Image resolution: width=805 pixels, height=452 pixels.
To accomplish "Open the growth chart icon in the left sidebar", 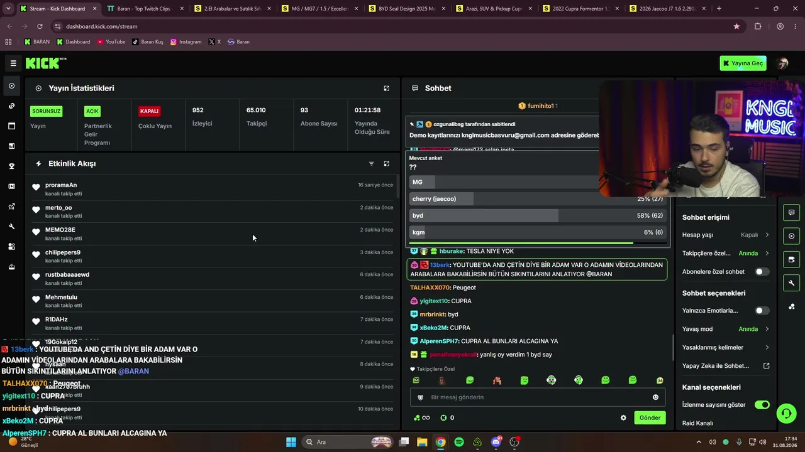I will coord(11,207).
